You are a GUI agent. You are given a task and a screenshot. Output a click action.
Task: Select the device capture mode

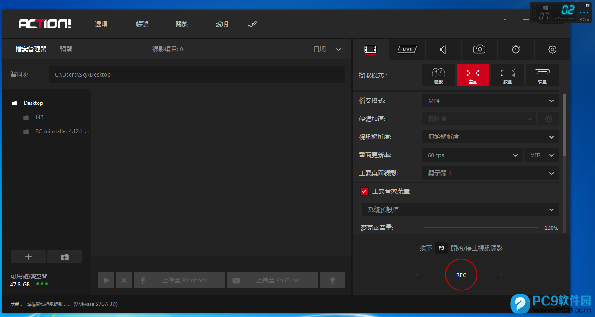[x=542, y=75]
